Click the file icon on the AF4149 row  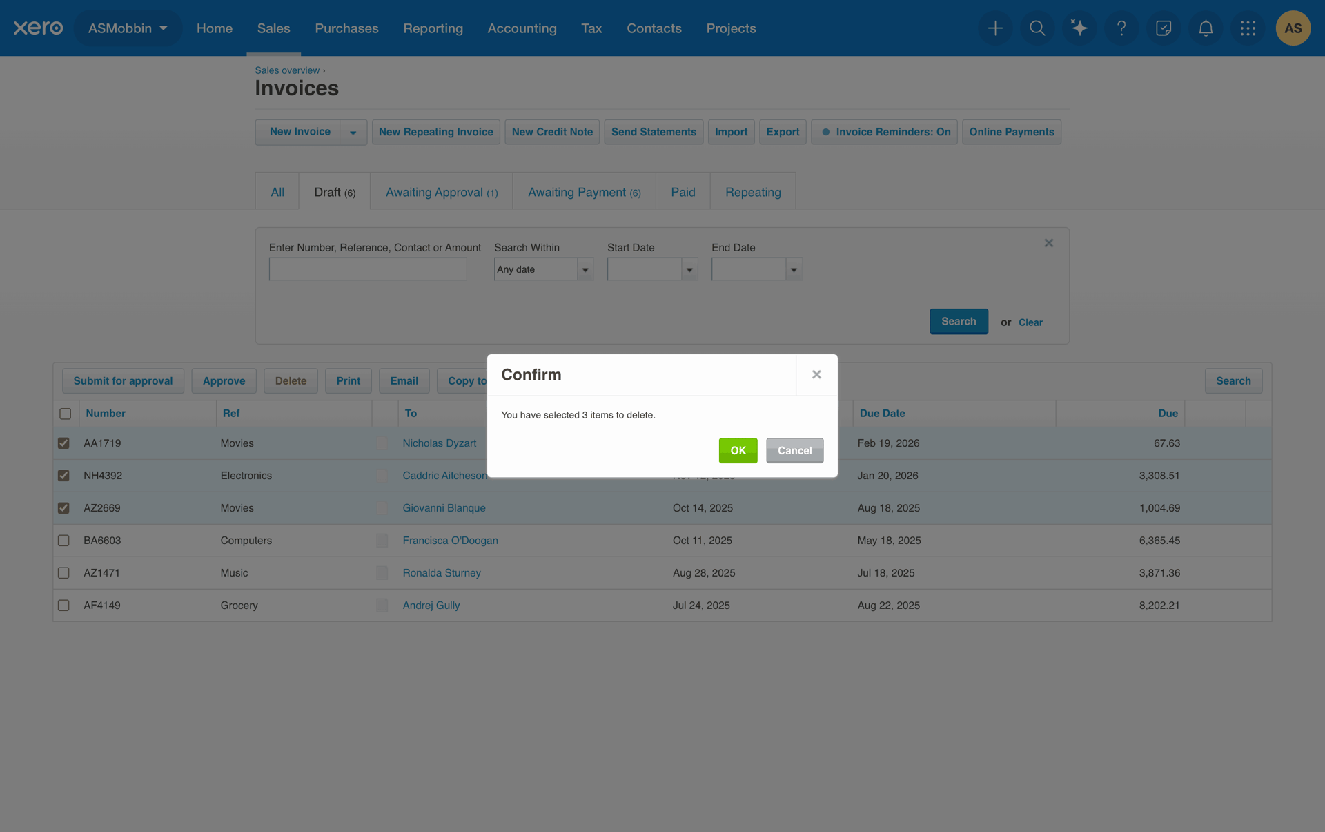click(382, 606)
